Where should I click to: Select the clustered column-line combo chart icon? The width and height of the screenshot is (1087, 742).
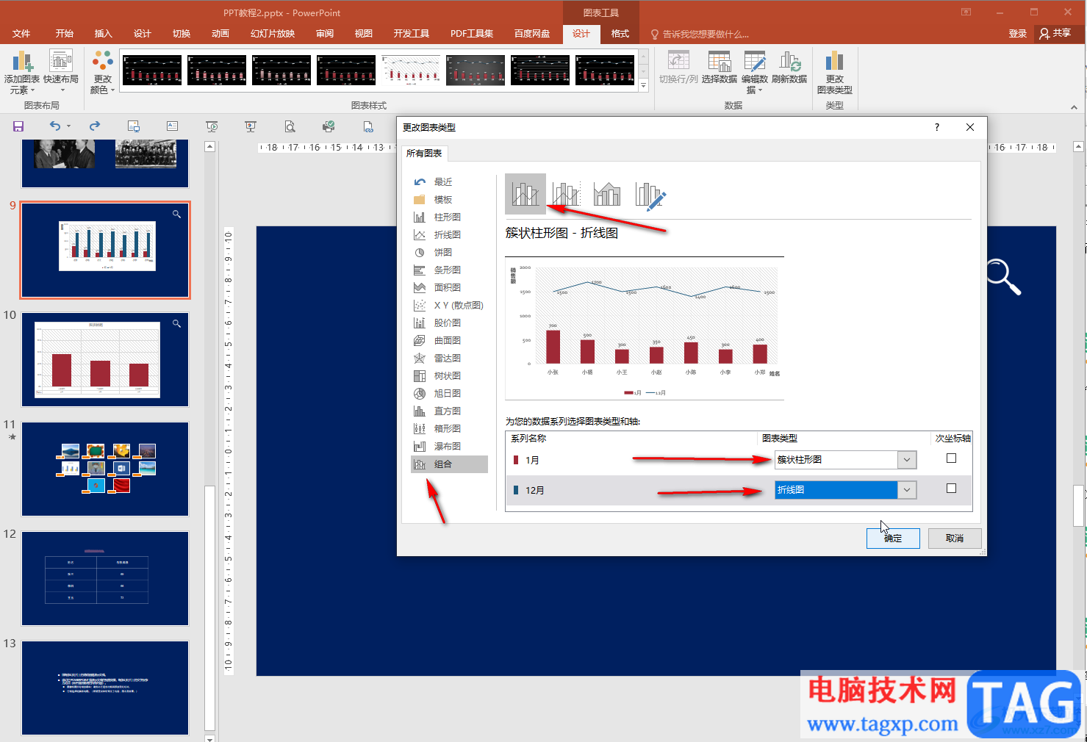525,194
